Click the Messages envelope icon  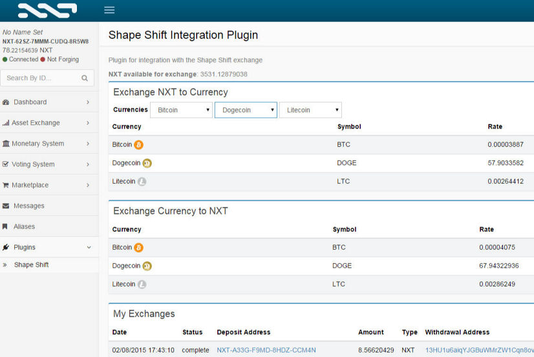[6, 206]
